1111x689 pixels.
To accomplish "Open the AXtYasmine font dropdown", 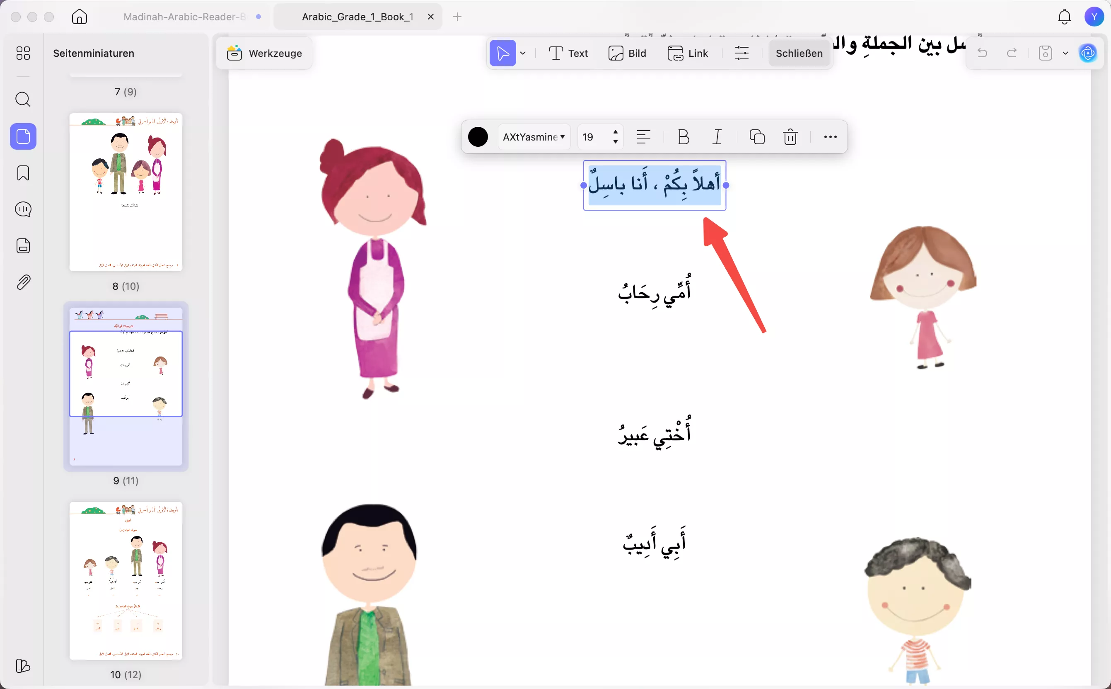I will 534,137.
